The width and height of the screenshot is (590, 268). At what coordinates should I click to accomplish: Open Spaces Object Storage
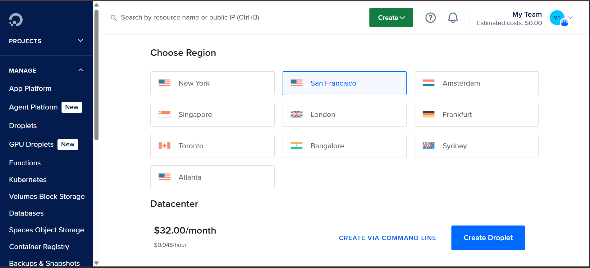[47, 230]
